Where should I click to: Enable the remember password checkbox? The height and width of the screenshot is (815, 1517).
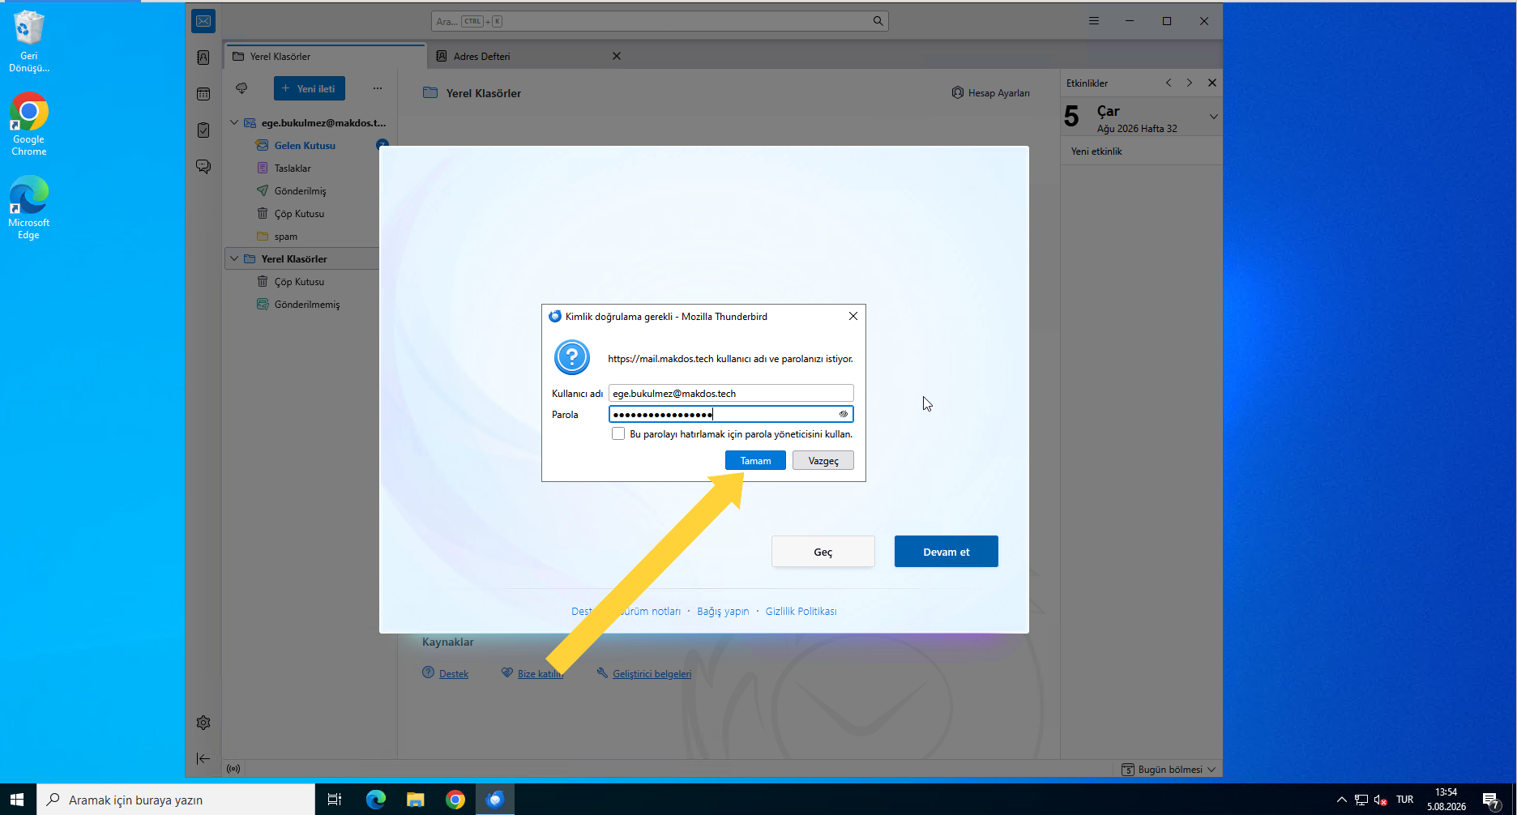[618, 434]
